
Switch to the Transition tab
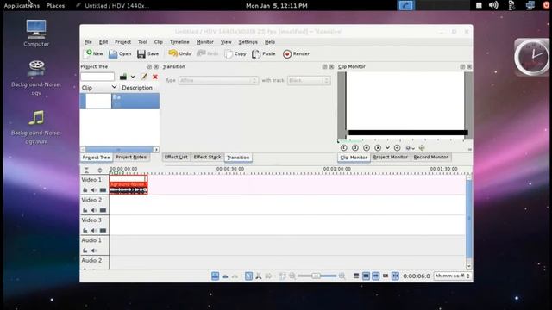[238, 158]
